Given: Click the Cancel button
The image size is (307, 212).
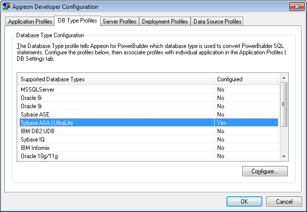Looking at the screenshot, I should pyautogui.click(x=284, y=201).
